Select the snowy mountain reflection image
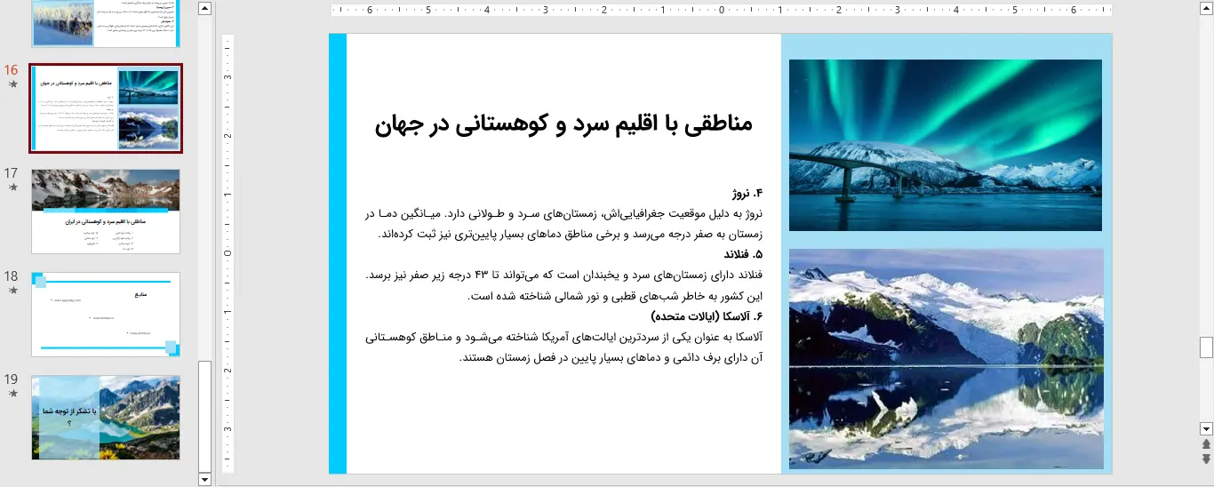 pos(946,359)
